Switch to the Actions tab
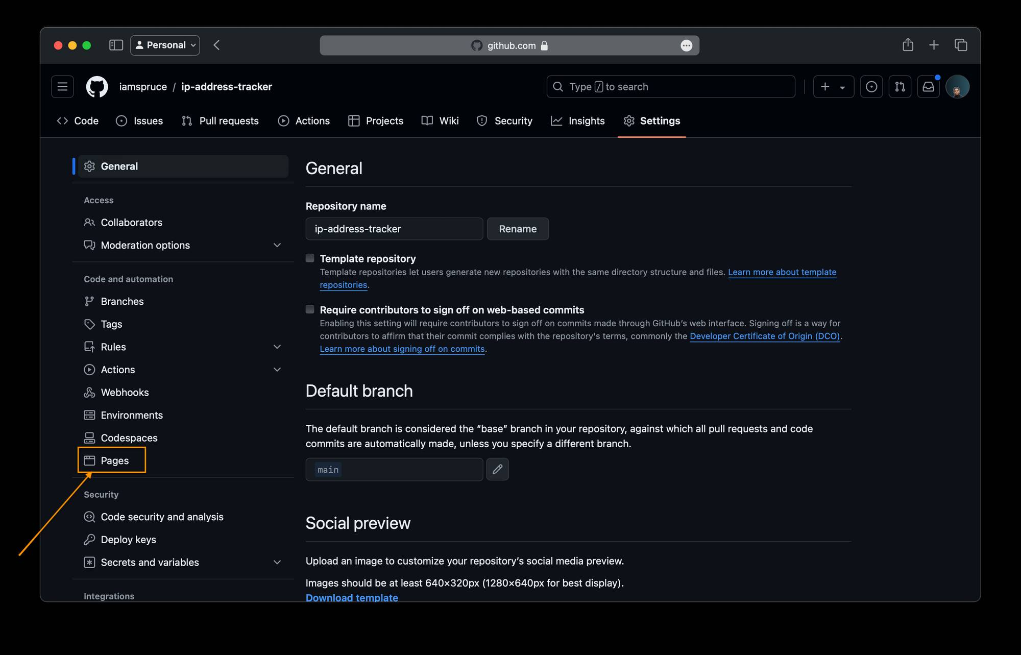This screenshot has height=655, width=1021. [304, 121]
